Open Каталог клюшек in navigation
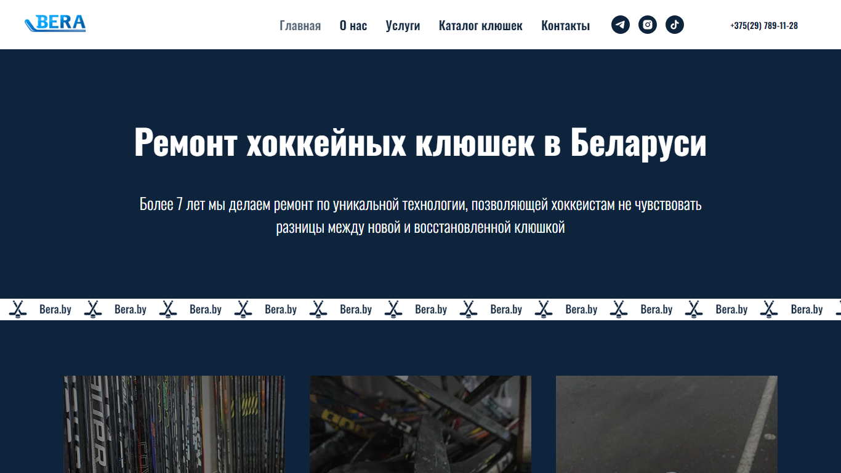The image size is (841, 473). [481, 25]
